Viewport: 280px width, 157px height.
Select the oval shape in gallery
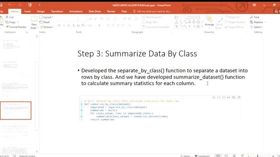click(x=194, y=17)
